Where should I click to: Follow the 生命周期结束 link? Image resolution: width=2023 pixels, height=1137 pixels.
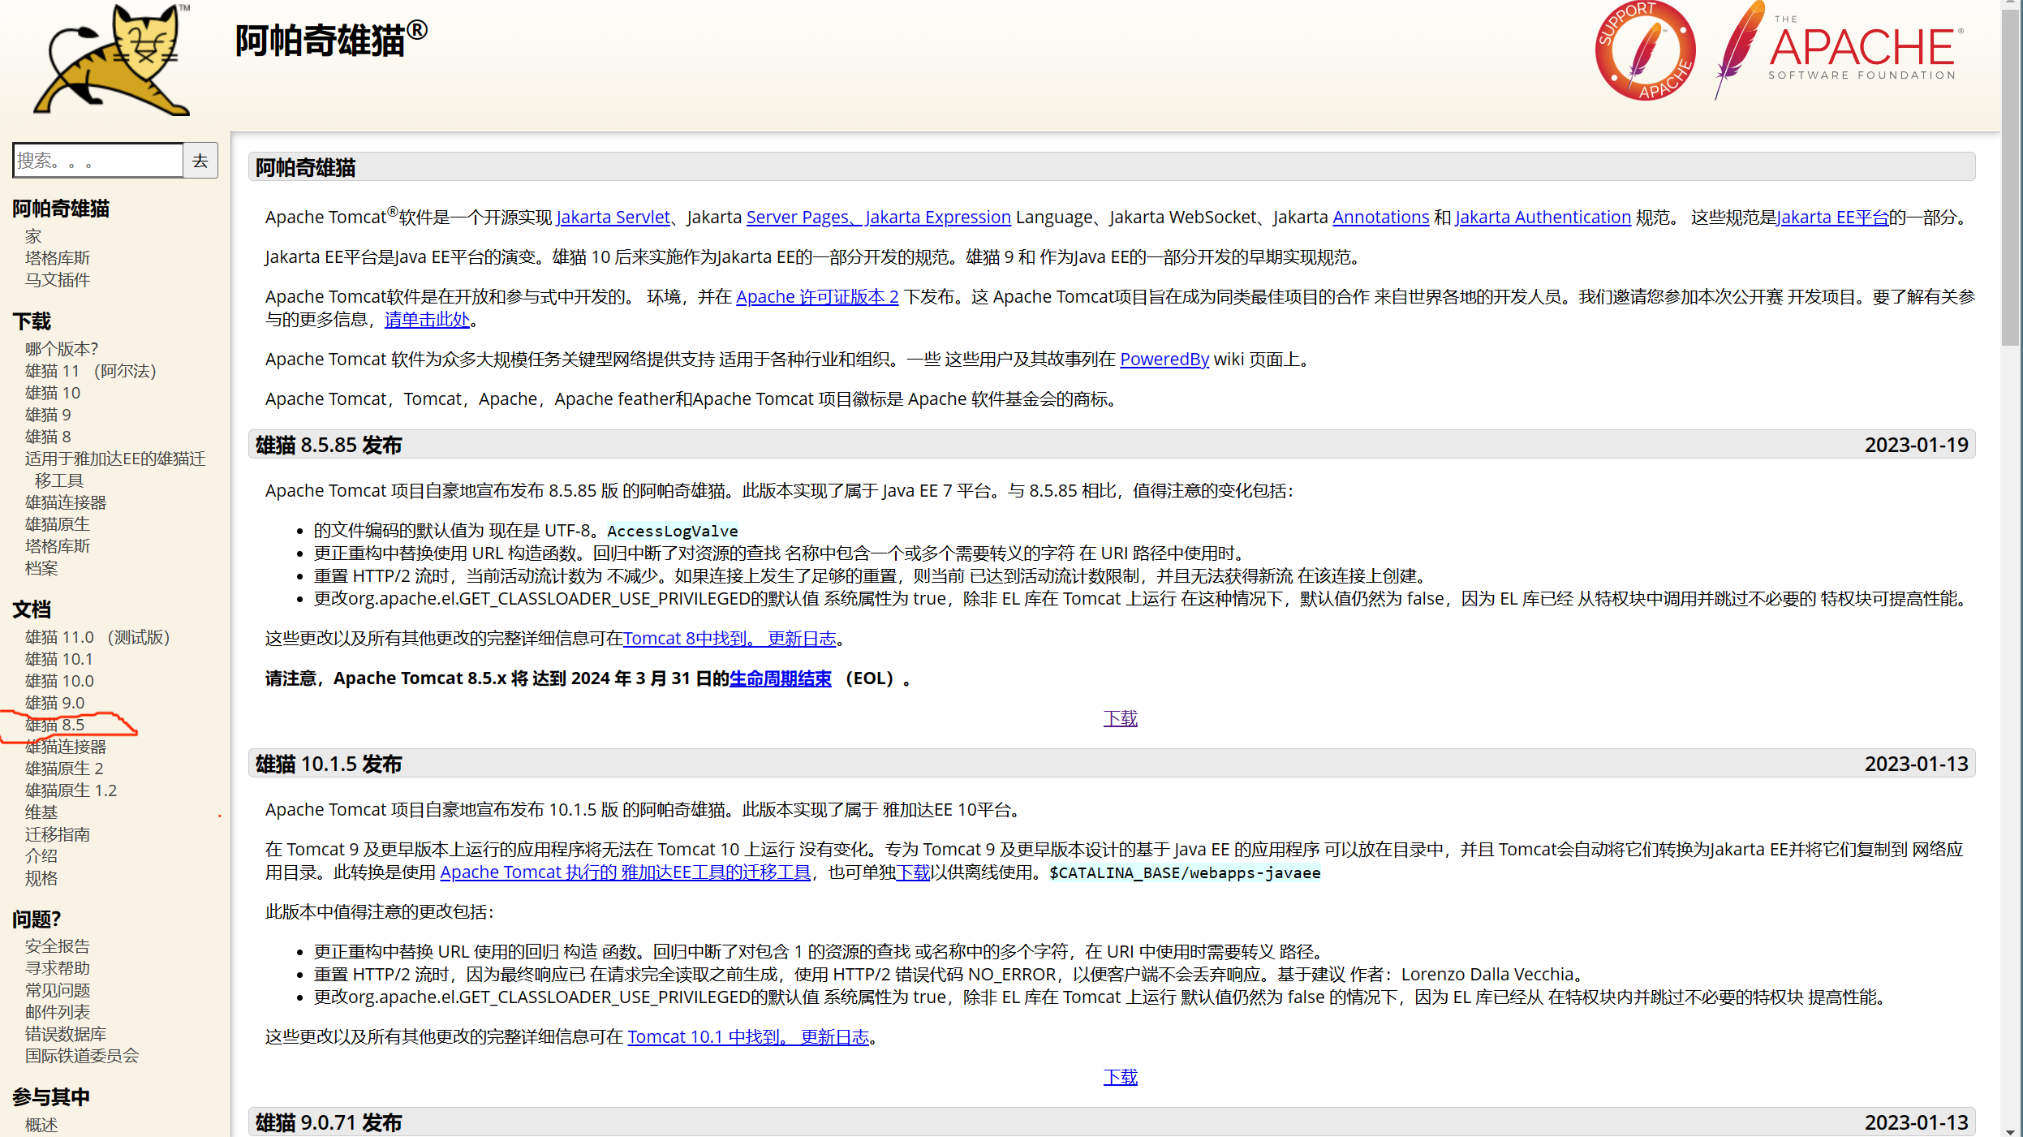click(780, 678)
